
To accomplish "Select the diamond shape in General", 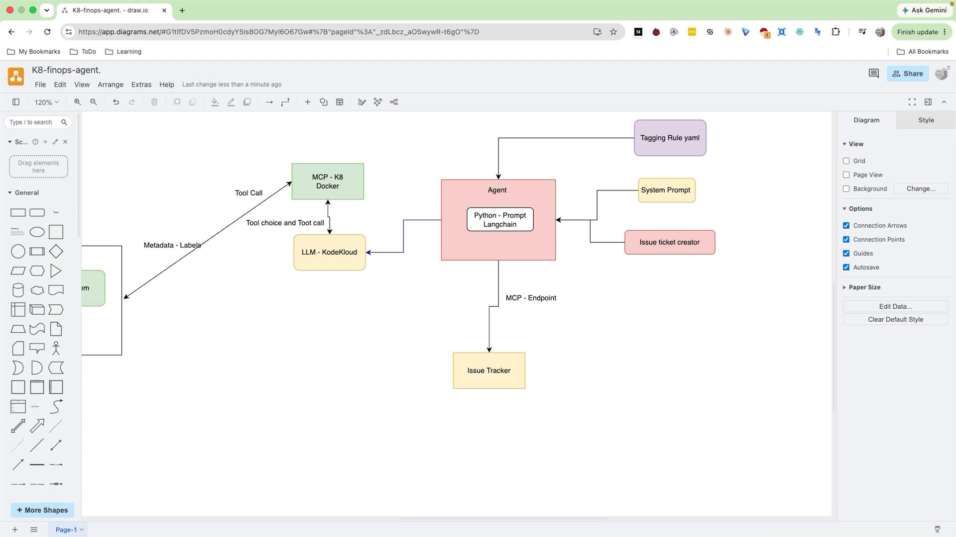I will 56,252.
